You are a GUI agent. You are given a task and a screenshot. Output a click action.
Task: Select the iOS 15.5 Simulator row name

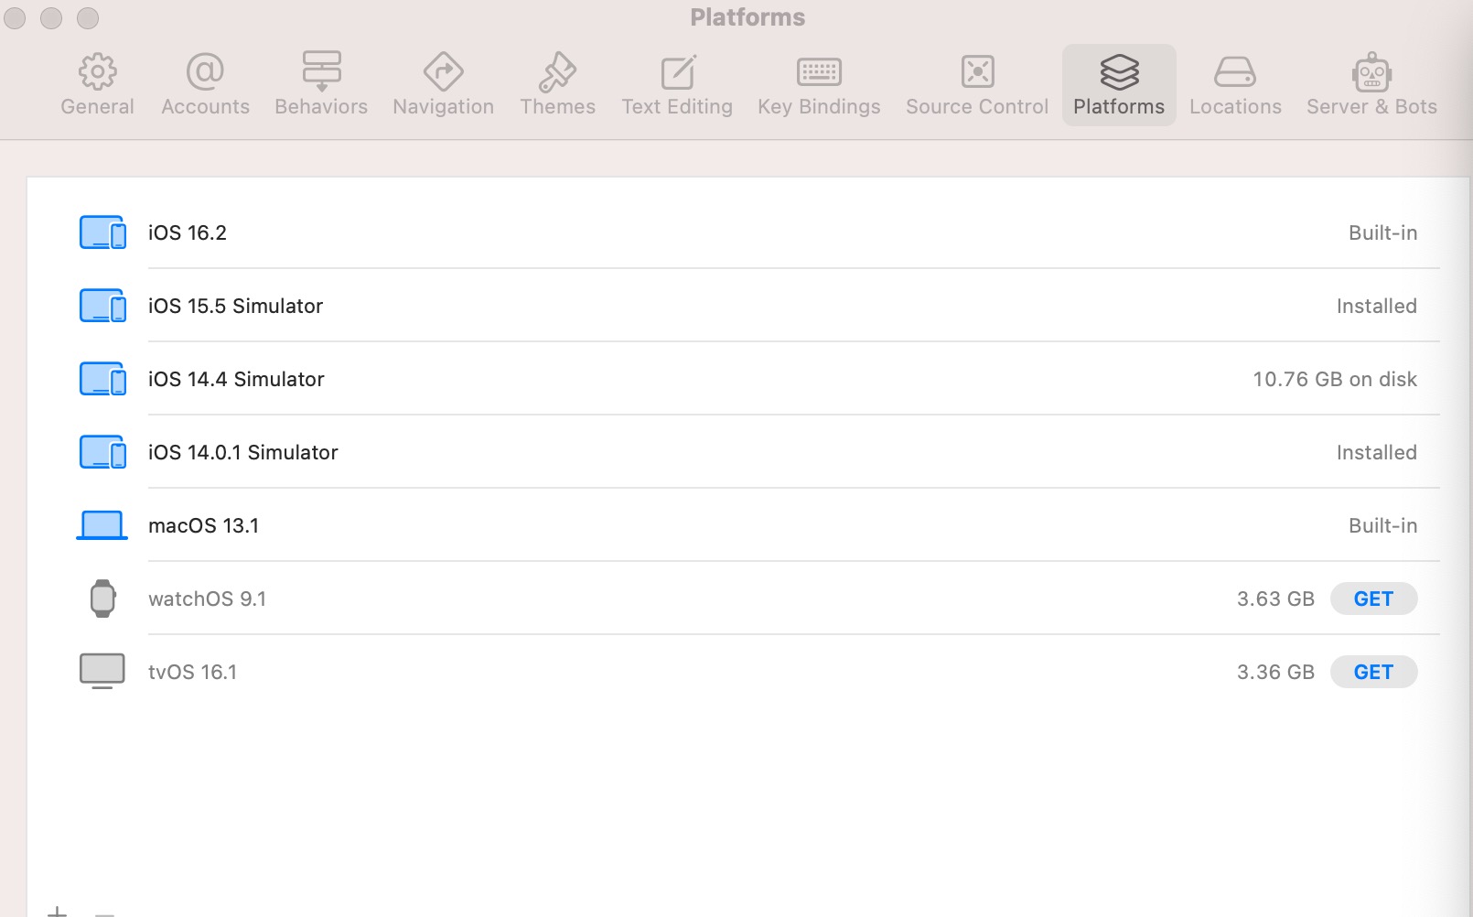[235, 306]
